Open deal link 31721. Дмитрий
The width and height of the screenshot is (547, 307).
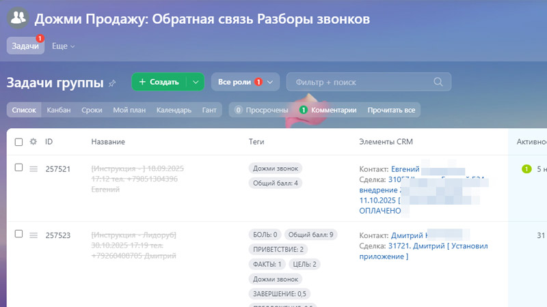[x=423, y=251]
